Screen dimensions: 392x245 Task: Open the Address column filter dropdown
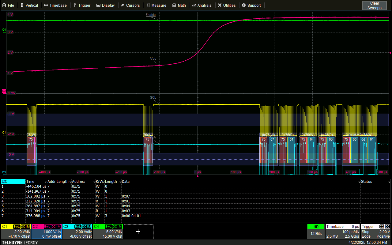(x=94, y=182)
